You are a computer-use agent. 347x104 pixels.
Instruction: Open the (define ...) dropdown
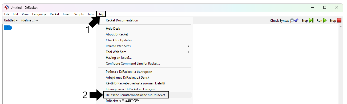pos(30,20)
